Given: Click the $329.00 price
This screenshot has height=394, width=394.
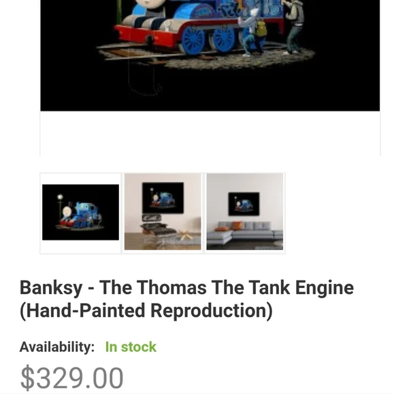Looking at the screenshot, I should click(71, 378).
